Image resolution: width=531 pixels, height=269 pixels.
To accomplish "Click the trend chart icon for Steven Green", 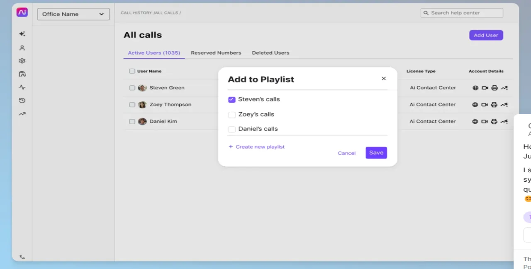I will pos(504,88).
